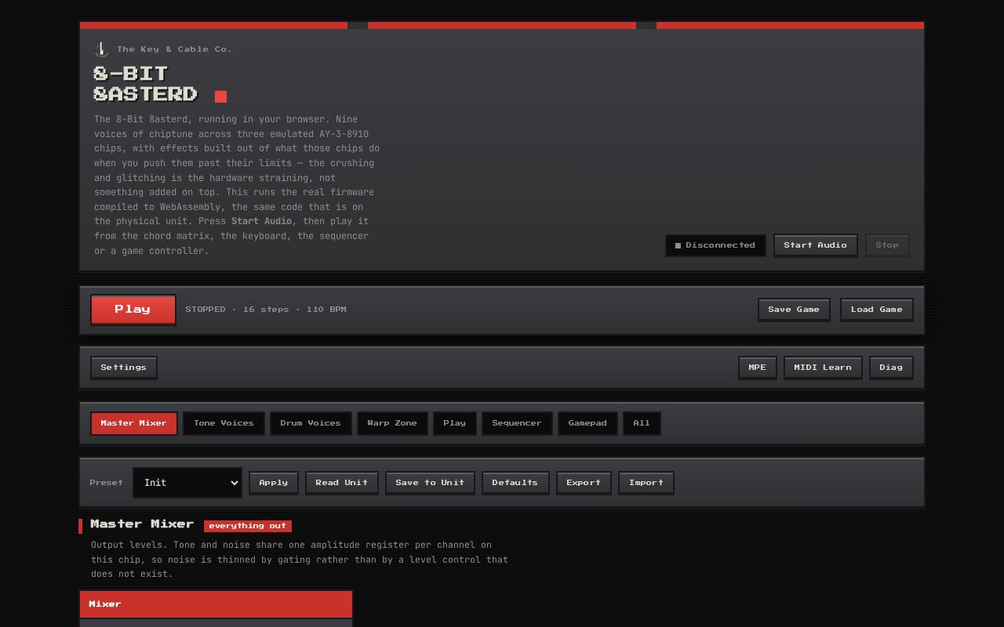The height and width of the screenshot is (627, 1004).
Task: Click the red Mixer panel header
Action: pos(216,604)
